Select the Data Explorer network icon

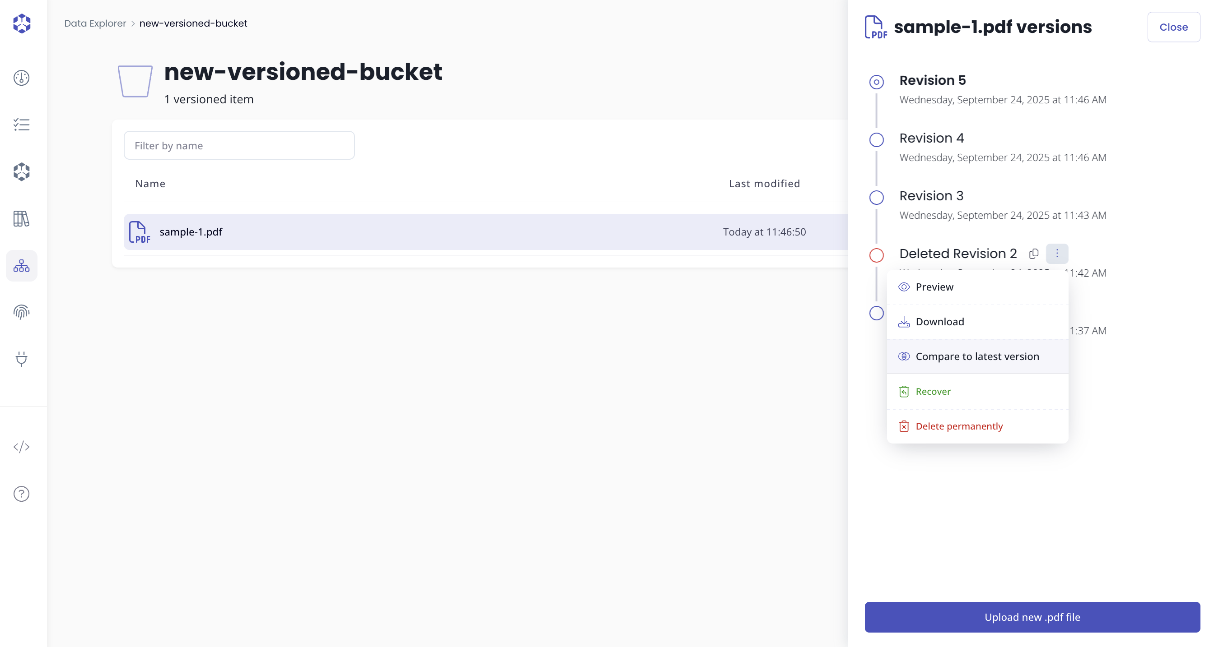[x=22, y=266]
